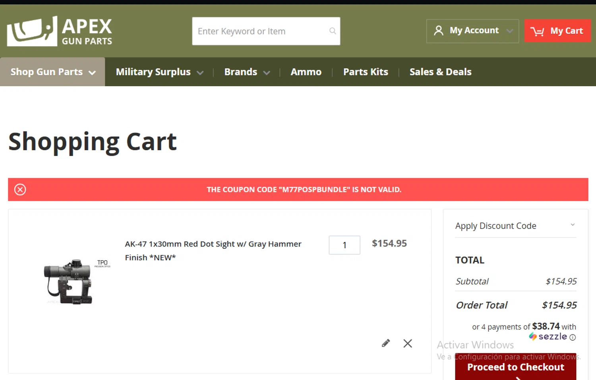
Task: Open the AK-47 1x30mm Red Dot Sight product link
Action: tap(213, 250)
